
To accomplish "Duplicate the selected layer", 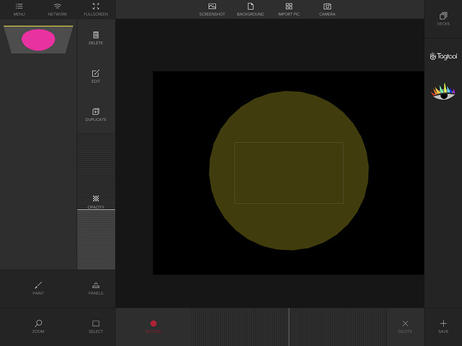I will tap(96, 114).
